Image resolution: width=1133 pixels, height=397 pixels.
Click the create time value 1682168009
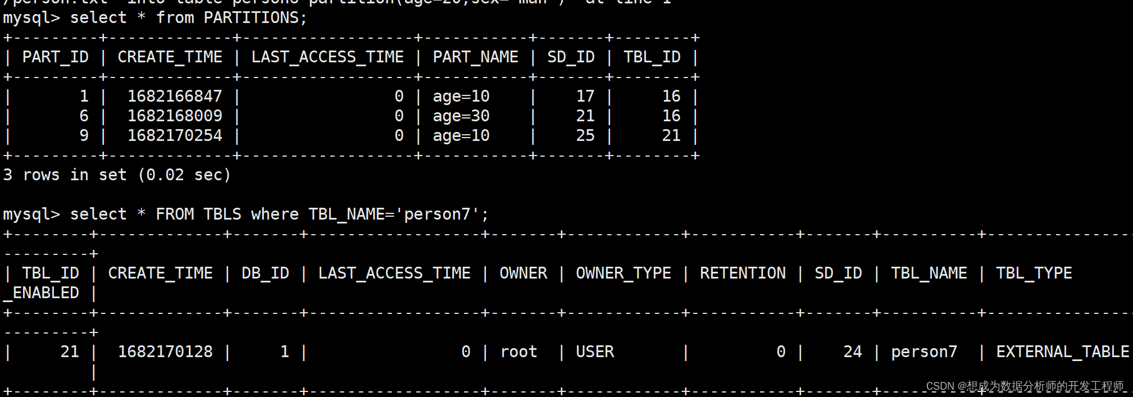pos(175,116)
